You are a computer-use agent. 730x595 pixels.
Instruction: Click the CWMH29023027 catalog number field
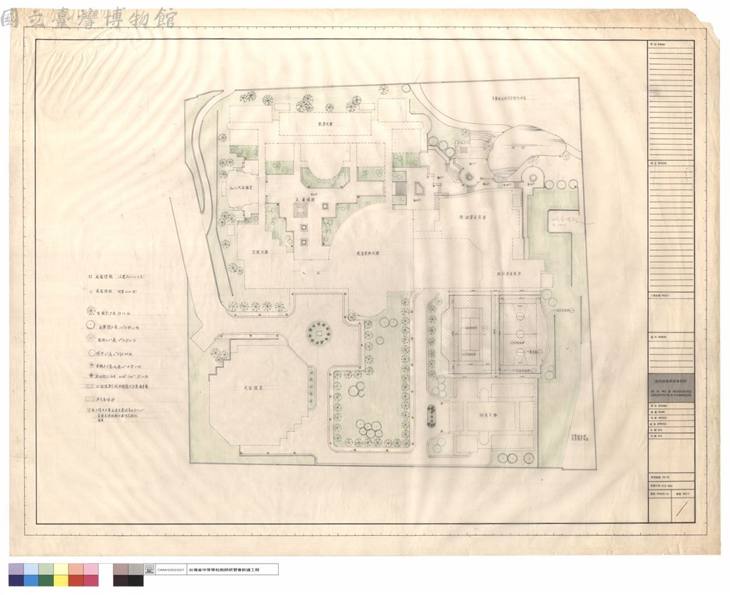pos(171,569)
